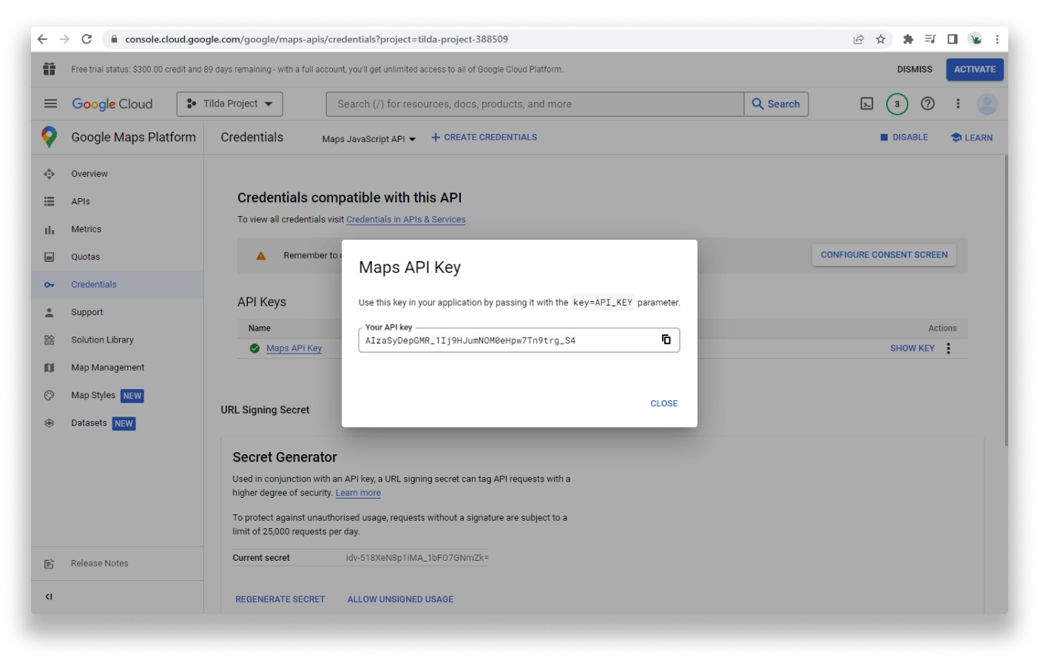The height and width of the screenshot is (671, 1040).
Task: Focus the resources search field
Action: (535, 104)
